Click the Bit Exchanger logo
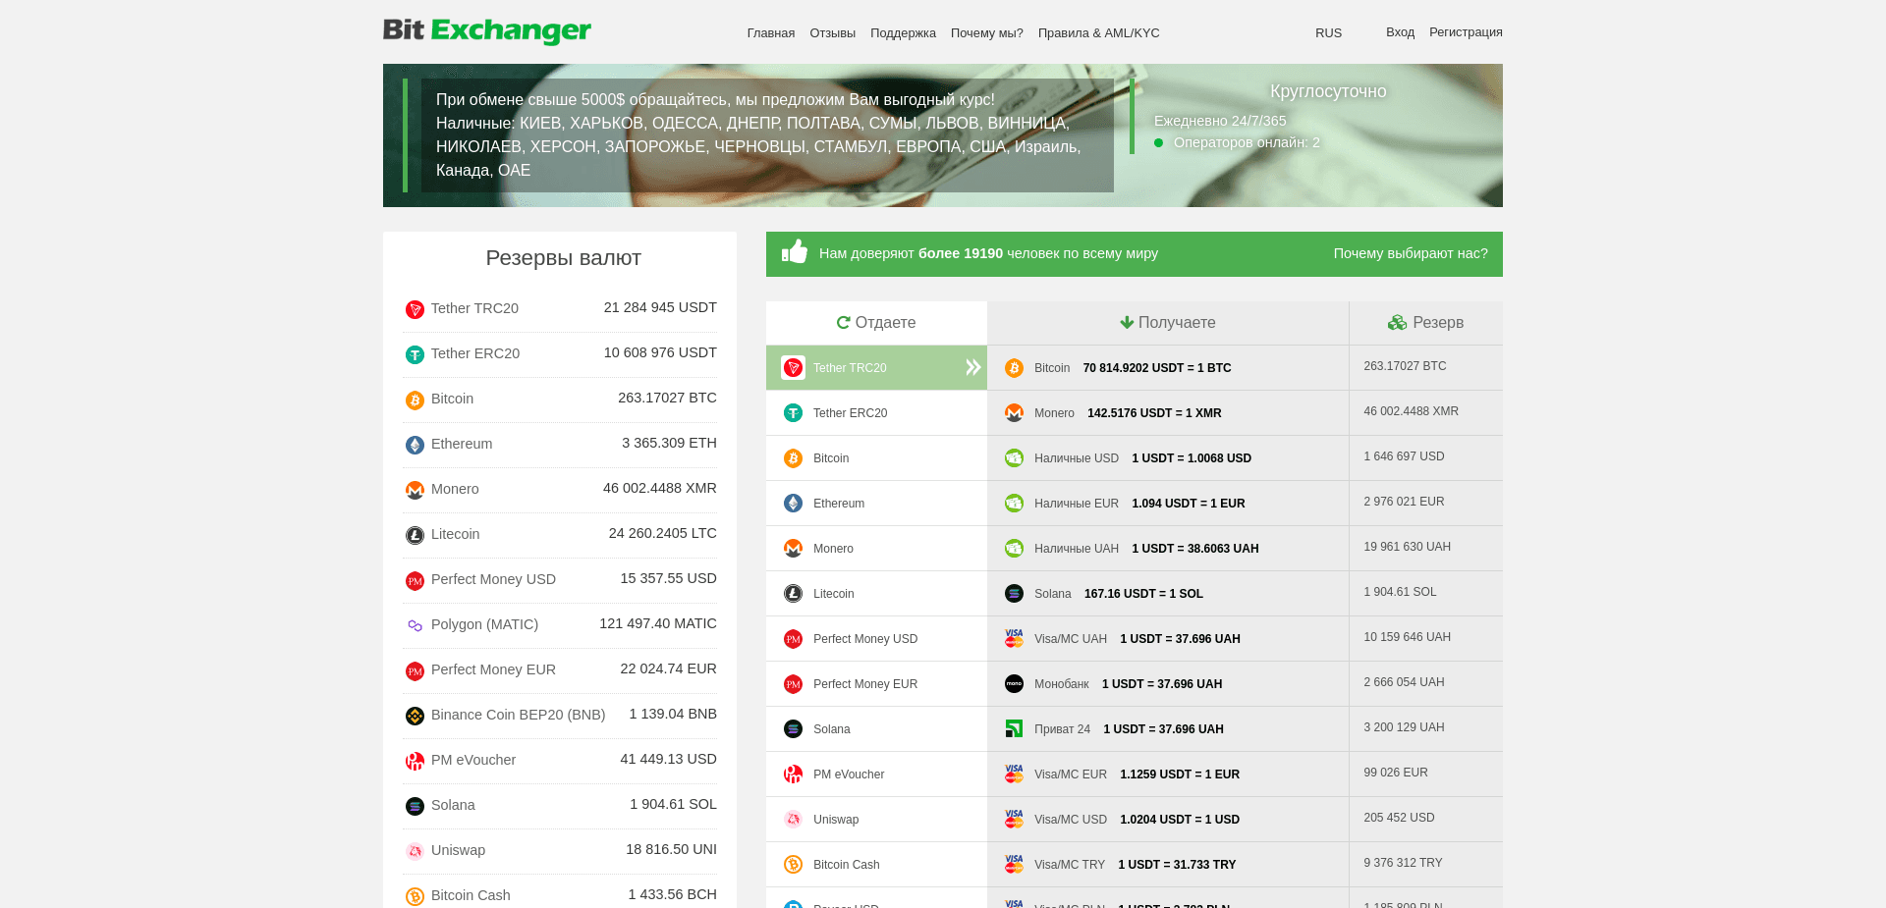 (x=486, y=31)
